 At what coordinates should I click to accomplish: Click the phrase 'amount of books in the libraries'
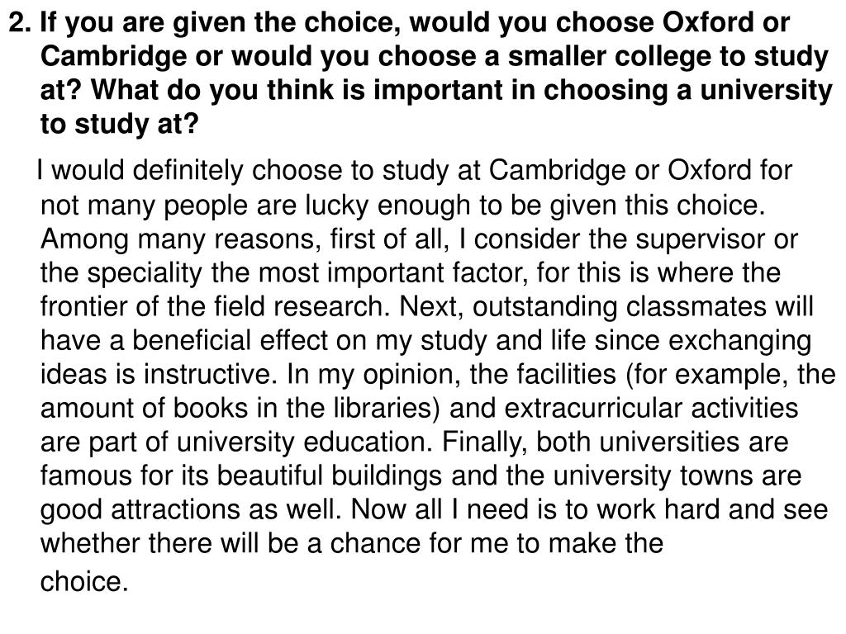[x=240, y=409]
